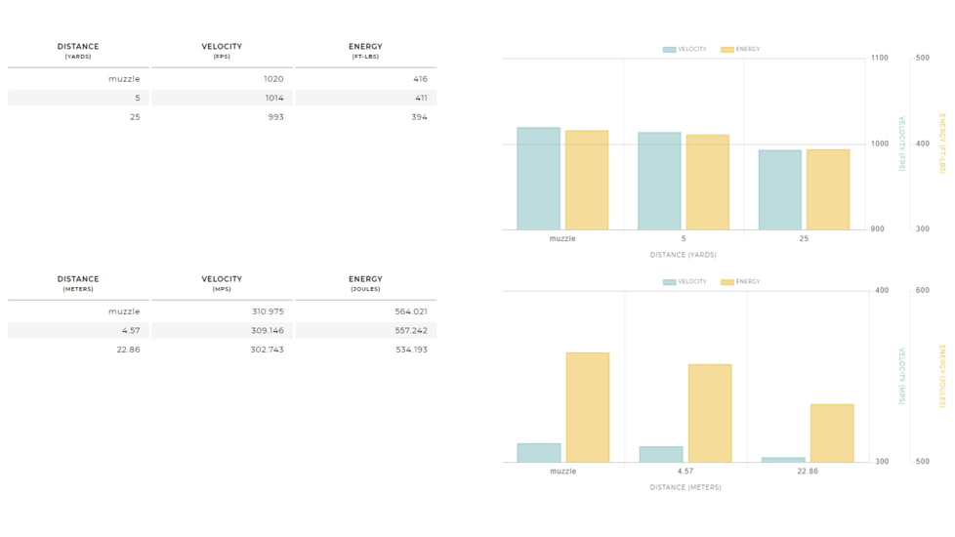Toggle Velocity legend in the meters chart
955x537 pixels.
click(685, 281)
